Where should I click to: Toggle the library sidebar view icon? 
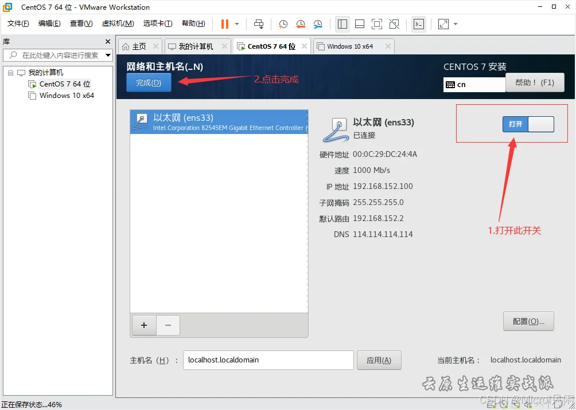pos(343,24)
